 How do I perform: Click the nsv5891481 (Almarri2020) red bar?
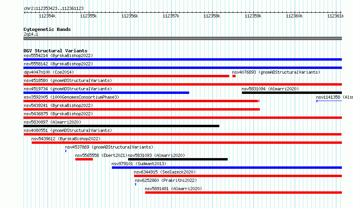point(244,193)
